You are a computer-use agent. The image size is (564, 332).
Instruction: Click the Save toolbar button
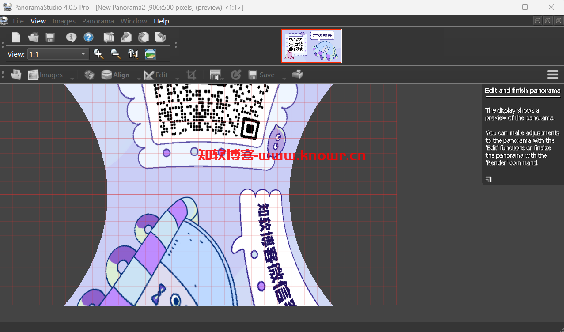261,75
